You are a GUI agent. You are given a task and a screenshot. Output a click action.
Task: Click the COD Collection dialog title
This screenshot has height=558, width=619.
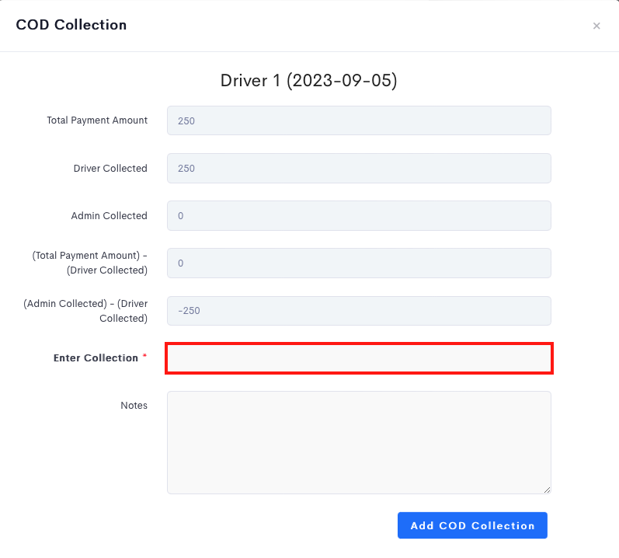(71, 25)
